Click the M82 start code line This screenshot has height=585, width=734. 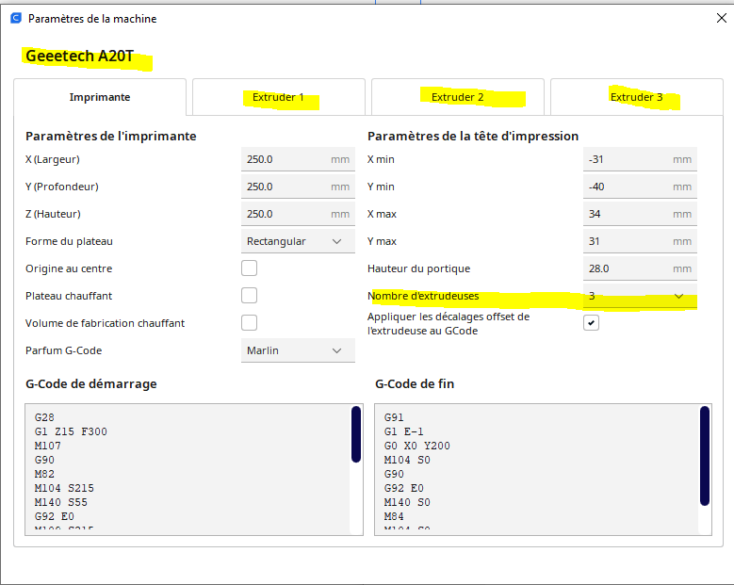pyautogui.click(x=44, y=474)
